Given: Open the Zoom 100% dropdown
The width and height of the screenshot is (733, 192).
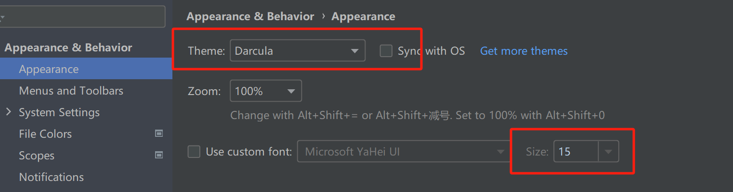Looking at the screenshot, I should [x=265, y=91].
